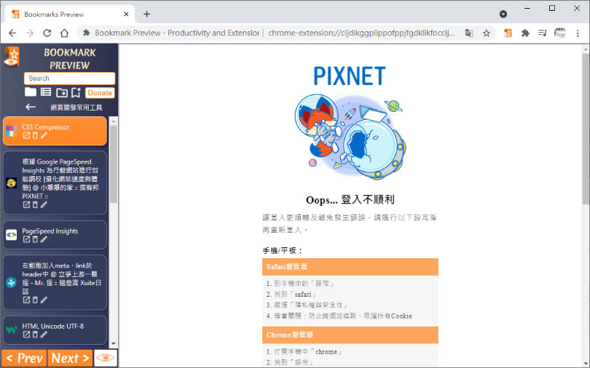The width and height of the screenshot is (590, 368).
Task: Click the browser back button
Action: [x=12, y=33]
